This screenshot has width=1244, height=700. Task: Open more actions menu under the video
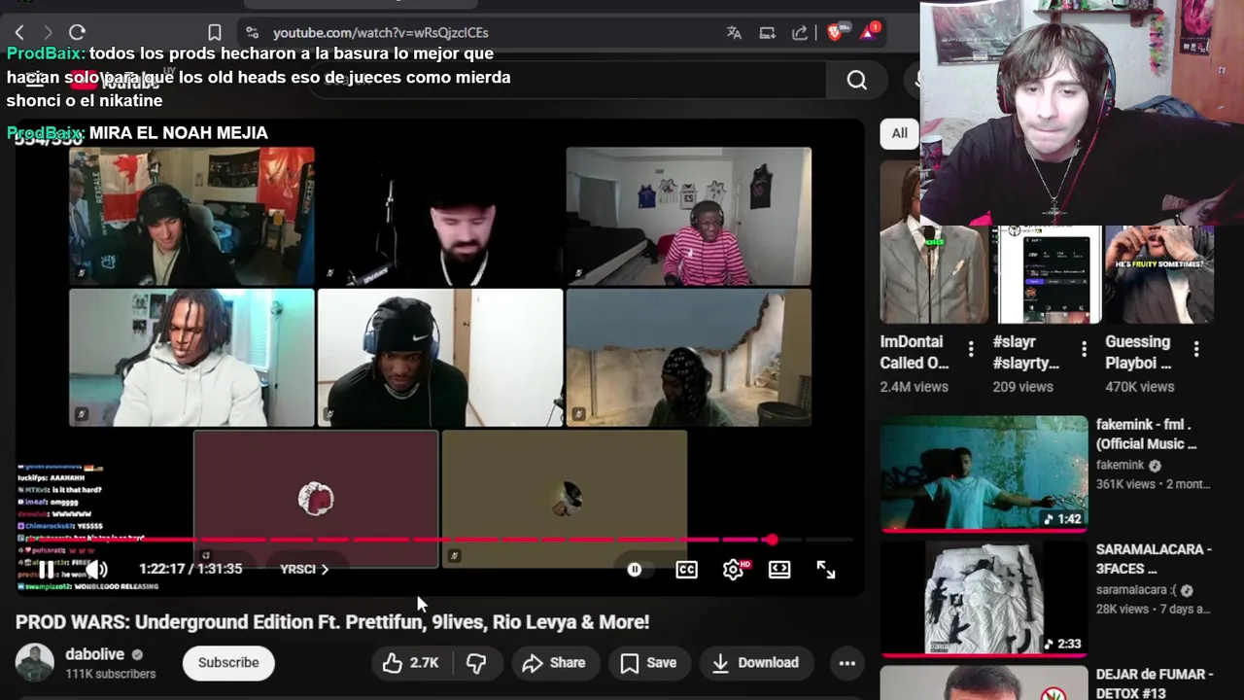point(847,663)
